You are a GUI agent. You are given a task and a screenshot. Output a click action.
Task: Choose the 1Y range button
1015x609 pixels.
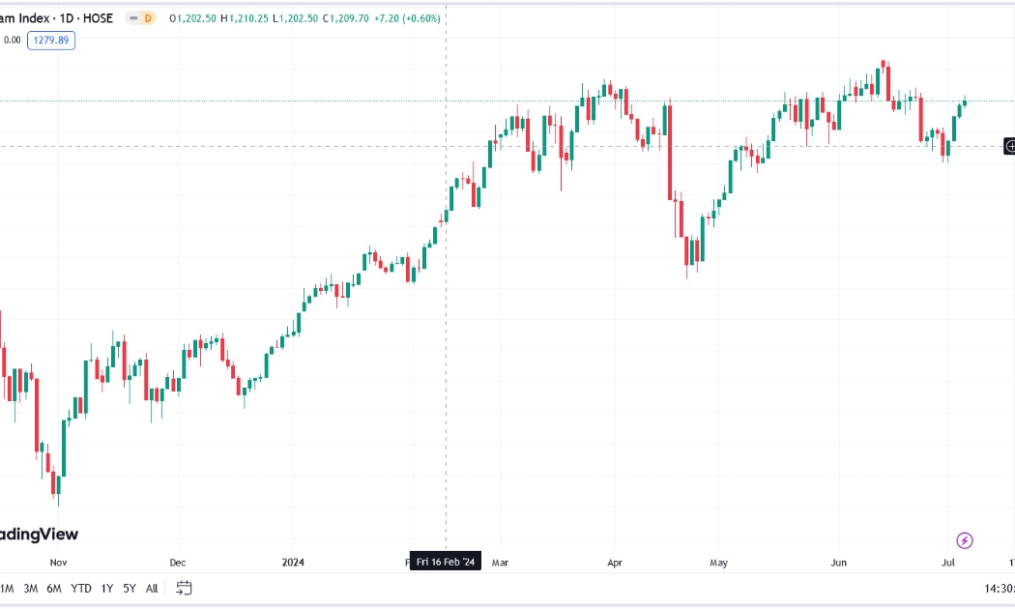[106, 589]
